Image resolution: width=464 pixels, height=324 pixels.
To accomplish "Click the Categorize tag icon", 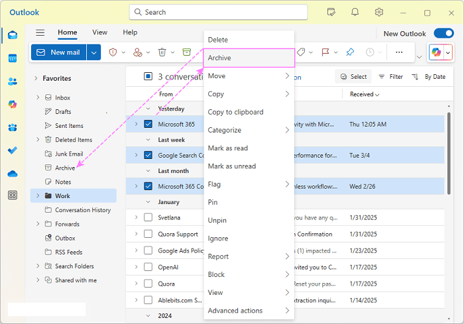I will 301,52.
